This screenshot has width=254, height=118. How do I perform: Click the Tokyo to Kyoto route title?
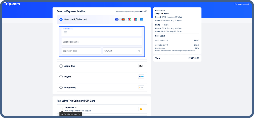(162, 13)
